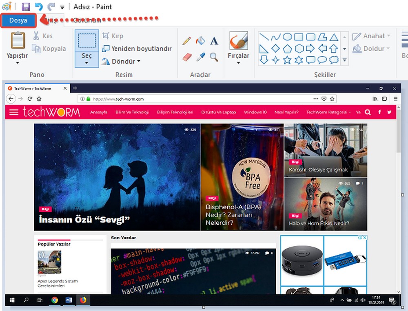Screen dimensions: 408x311
Task: Click the Magnifier zoom tool
Action: click(214, 57)
